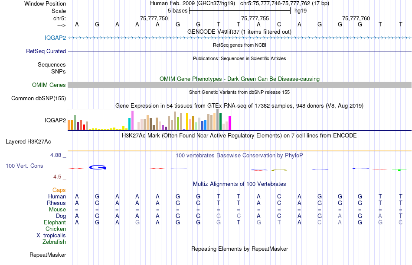Click the SNPs label under Publications

coord(59,71)
